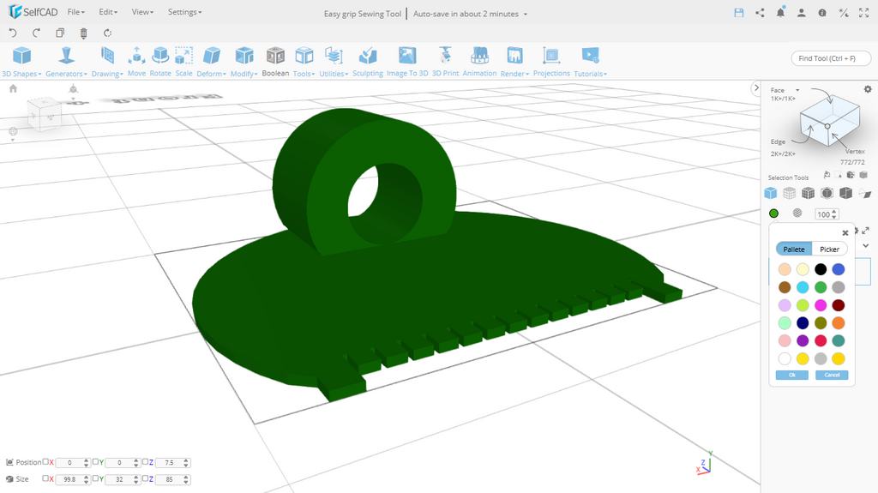The image size is (878, 493).
Task: Open the current green object color swatch
Action: (x=774, y=213)
